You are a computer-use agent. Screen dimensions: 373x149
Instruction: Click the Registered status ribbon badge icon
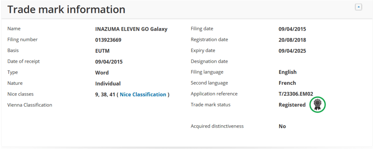pos(317,105)
